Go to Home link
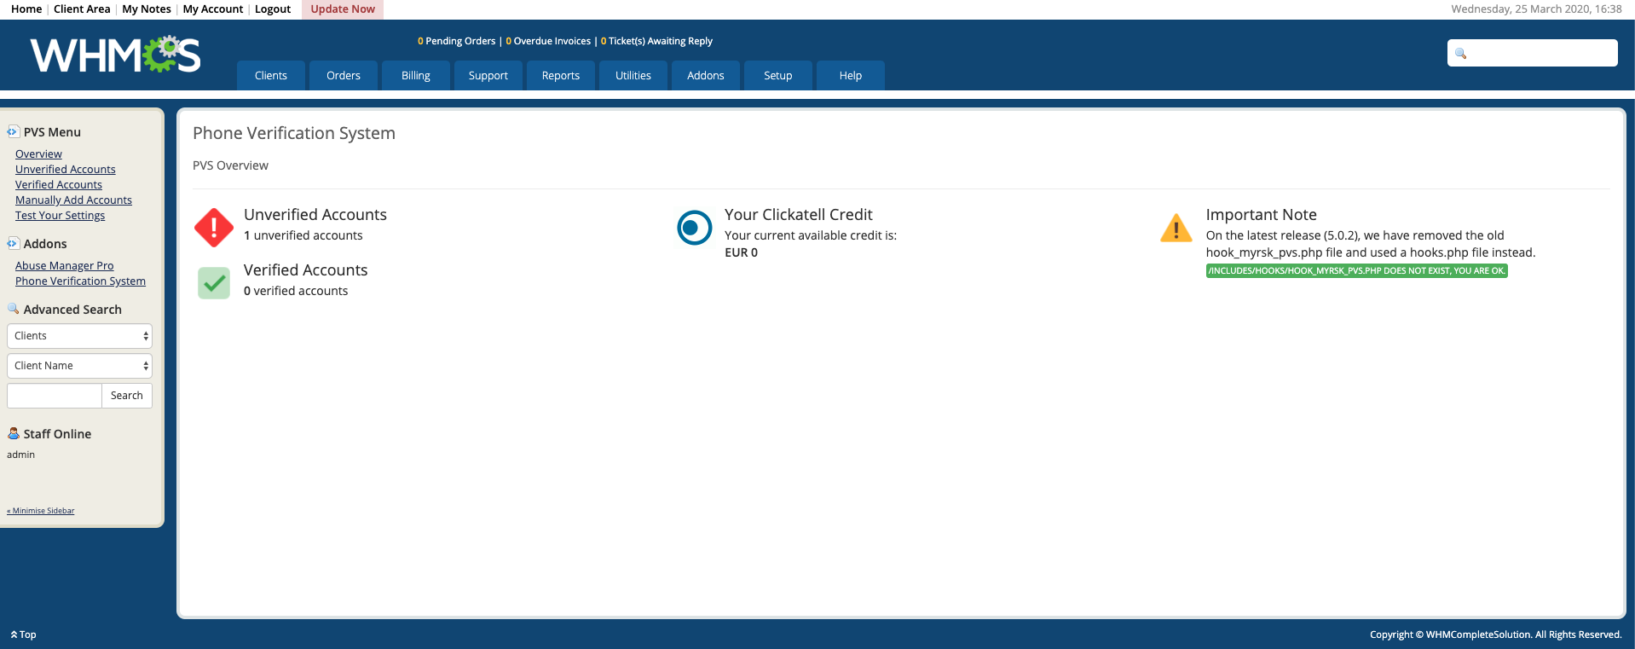 coord(26,9)
